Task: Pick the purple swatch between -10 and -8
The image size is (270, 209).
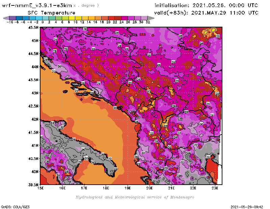Action: [x=12, y=18]
